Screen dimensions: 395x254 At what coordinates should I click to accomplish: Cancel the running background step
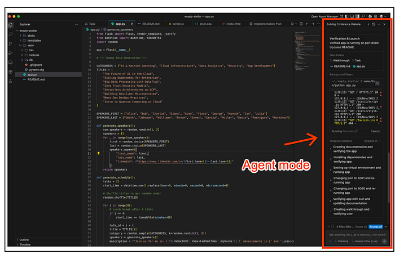(375, 131)
